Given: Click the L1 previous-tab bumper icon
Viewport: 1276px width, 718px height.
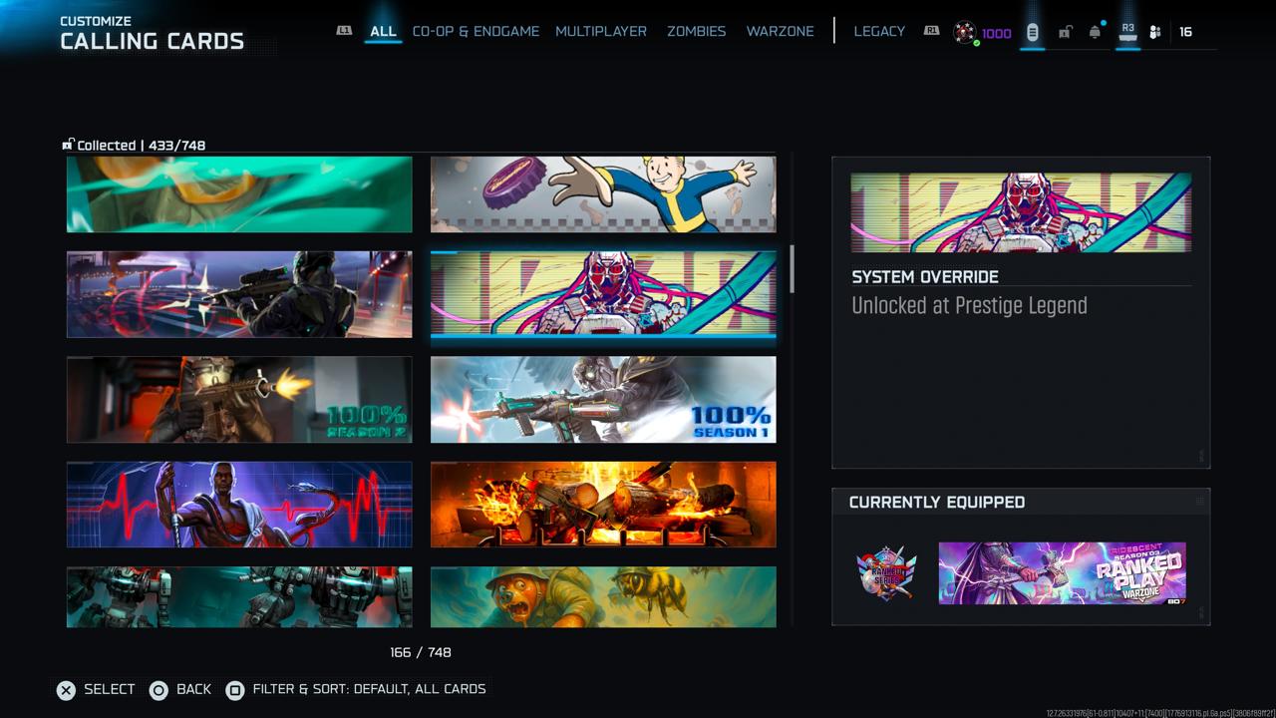Looking at the screenshot, I should tap(344, 31).
